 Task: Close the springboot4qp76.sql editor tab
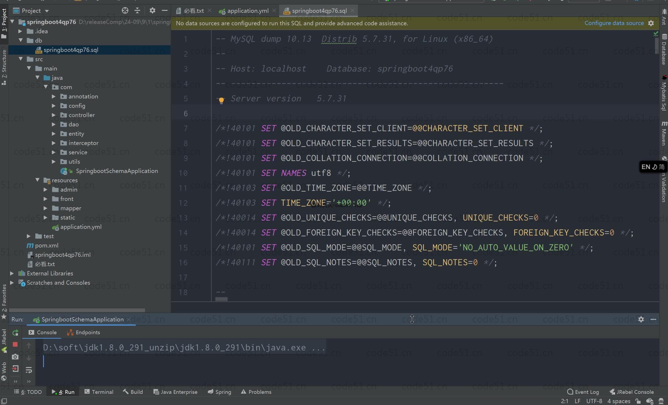tap(352, 10)
